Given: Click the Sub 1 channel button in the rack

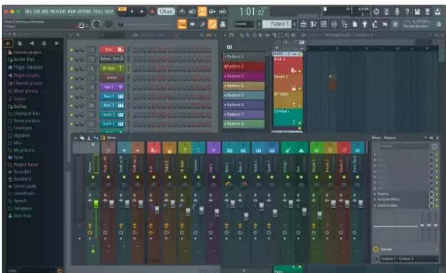Looking at the screenshot, I should (x=112, y=87).
